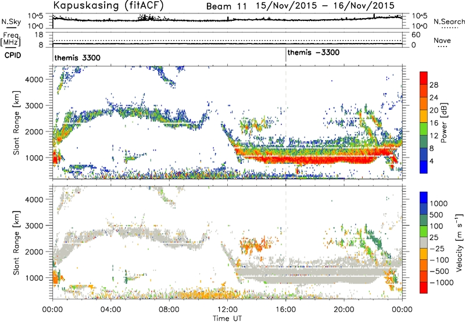Click the 'Time UT' x-axis label
Image resolution: width=465 pixels, height=322 pixels.
[x=227, y=318]
